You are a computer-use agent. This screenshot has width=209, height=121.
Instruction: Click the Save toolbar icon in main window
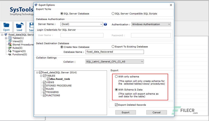[31, 27]
